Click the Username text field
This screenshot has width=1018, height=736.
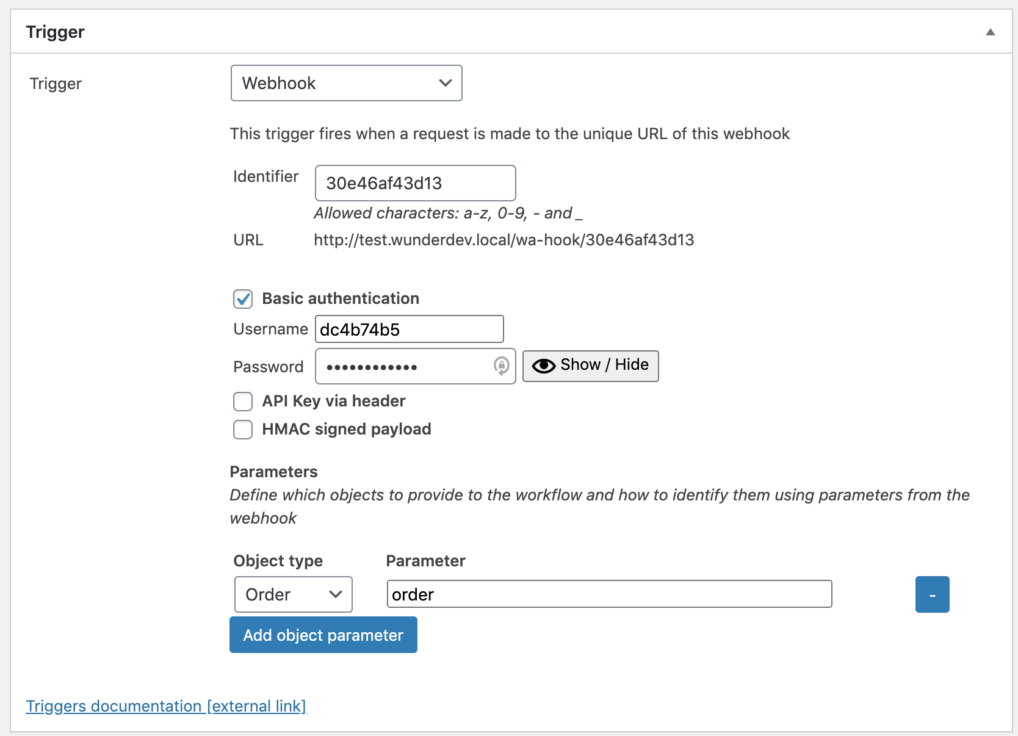409,330
